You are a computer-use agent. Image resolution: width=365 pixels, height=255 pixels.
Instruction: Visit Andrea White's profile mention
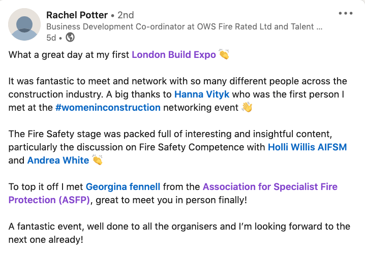58,160
